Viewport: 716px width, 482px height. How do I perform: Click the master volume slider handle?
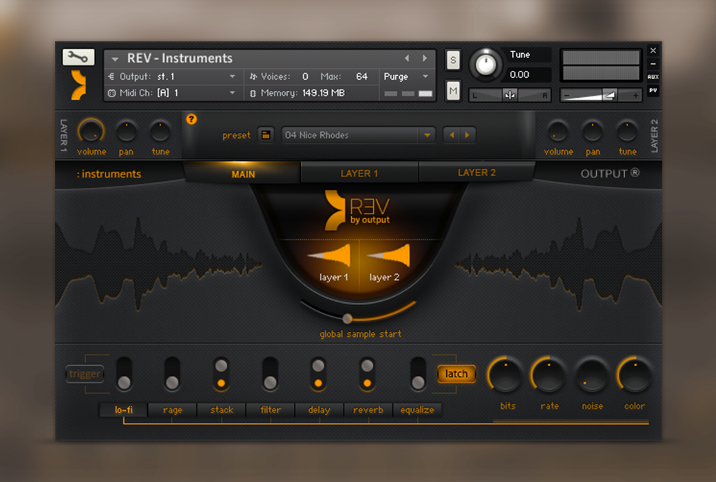pyautogui.click(x=609, y=95)
